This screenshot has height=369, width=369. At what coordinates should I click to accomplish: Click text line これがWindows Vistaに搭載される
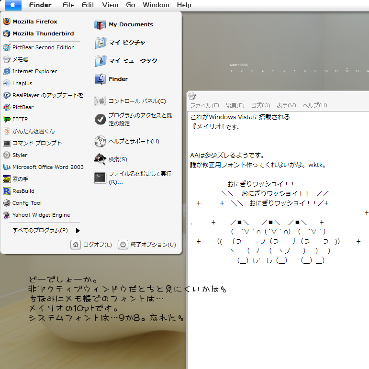point(240,117)
